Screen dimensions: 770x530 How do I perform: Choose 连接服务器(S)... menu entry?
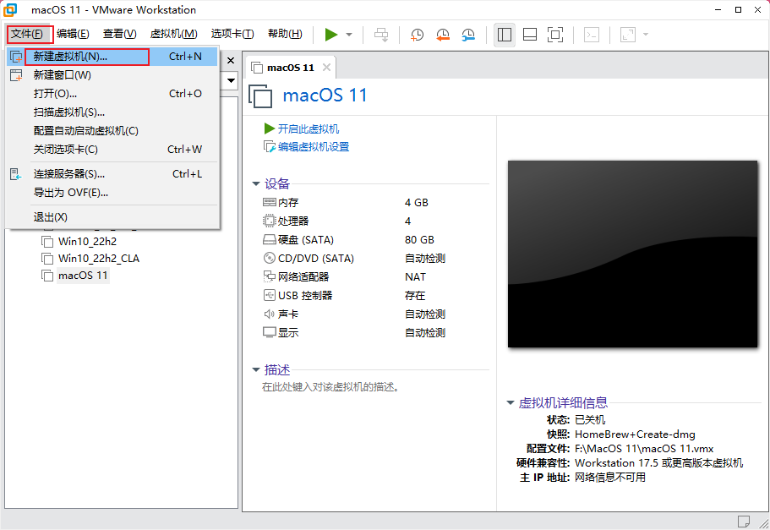click(113, 174)
